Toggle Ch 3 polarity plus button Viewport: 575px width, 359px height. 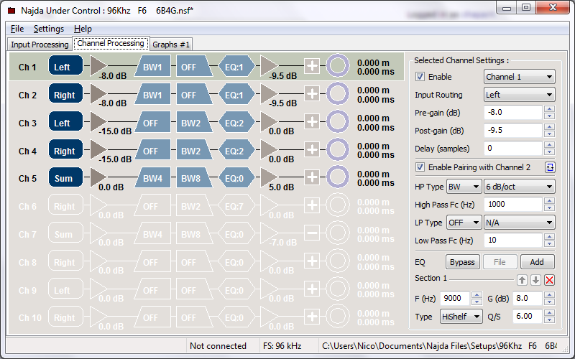point(312,121)
